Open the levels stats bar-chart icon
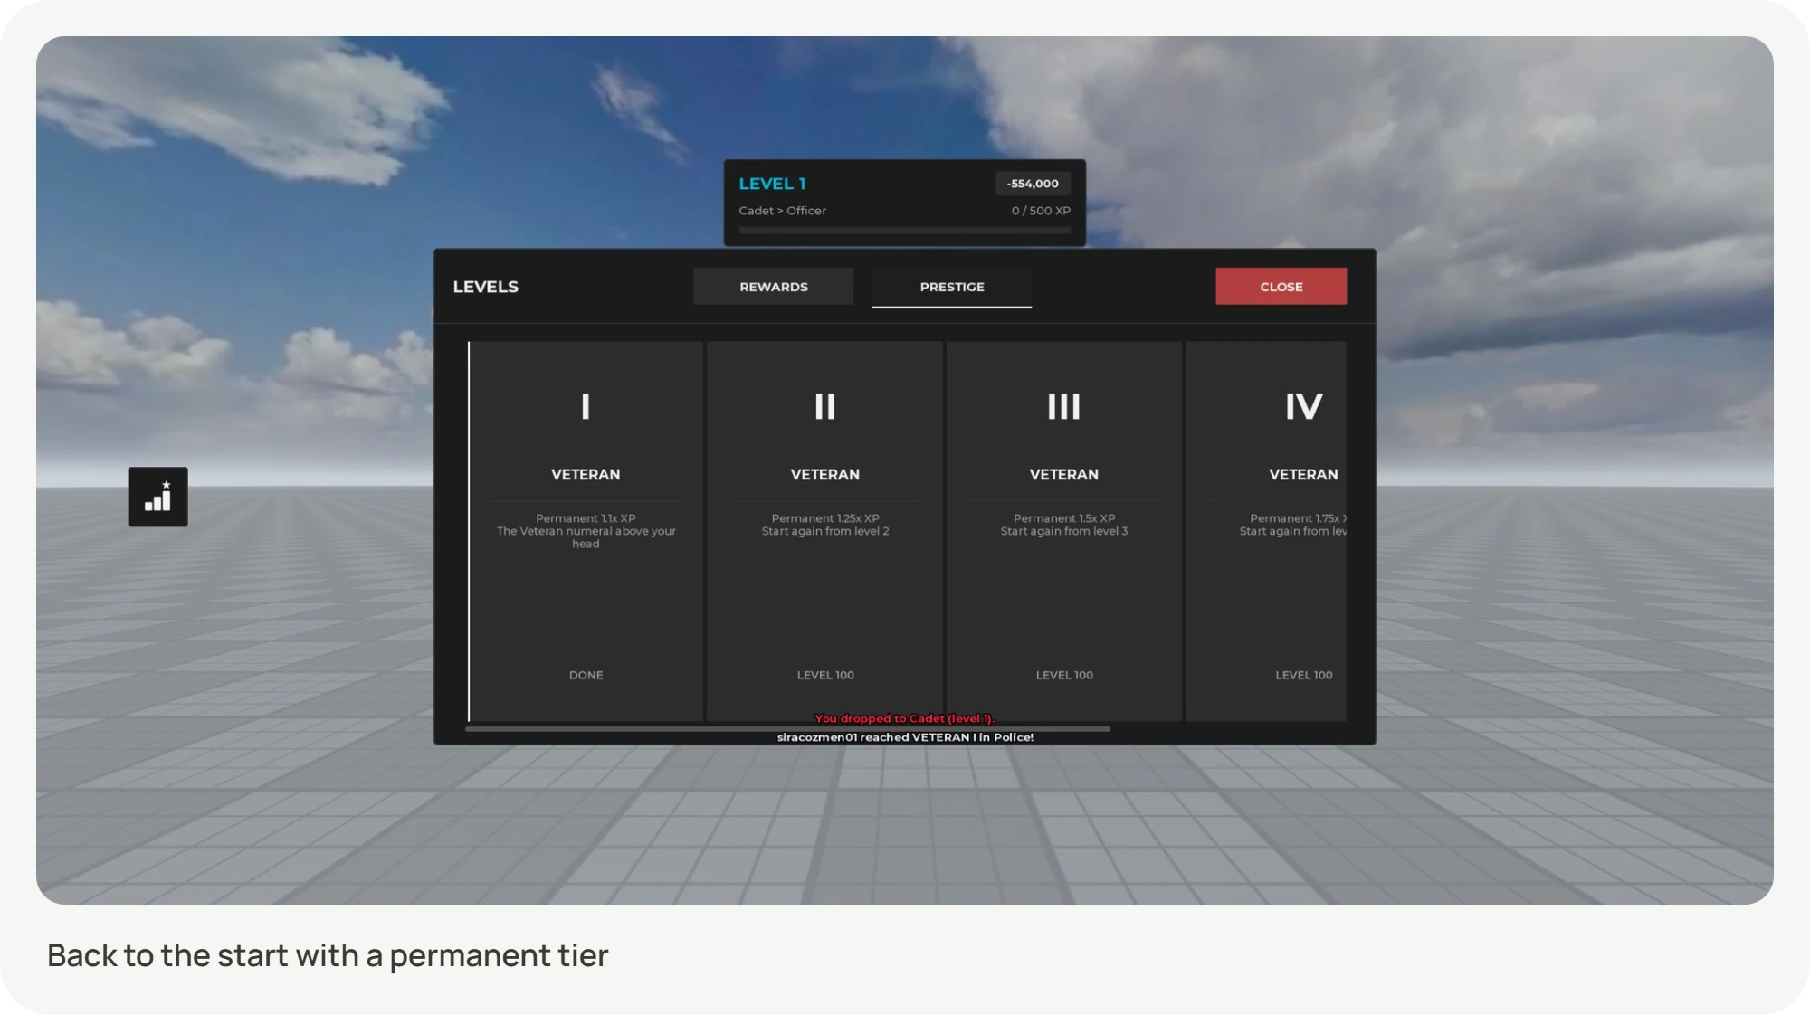This screenshot has width=1810, height=1015. coord(157,497)
